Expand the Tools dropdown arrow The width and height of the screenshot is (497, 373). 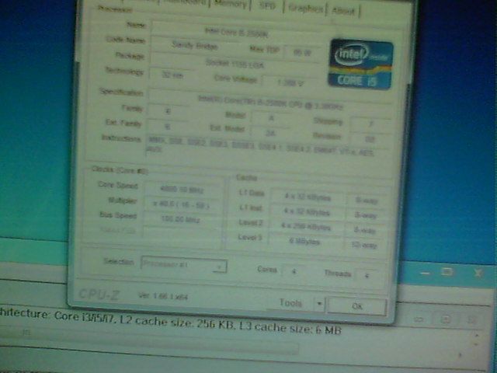[319, 304]
